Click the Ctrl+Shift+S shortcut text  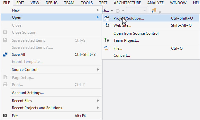point(85,54)
